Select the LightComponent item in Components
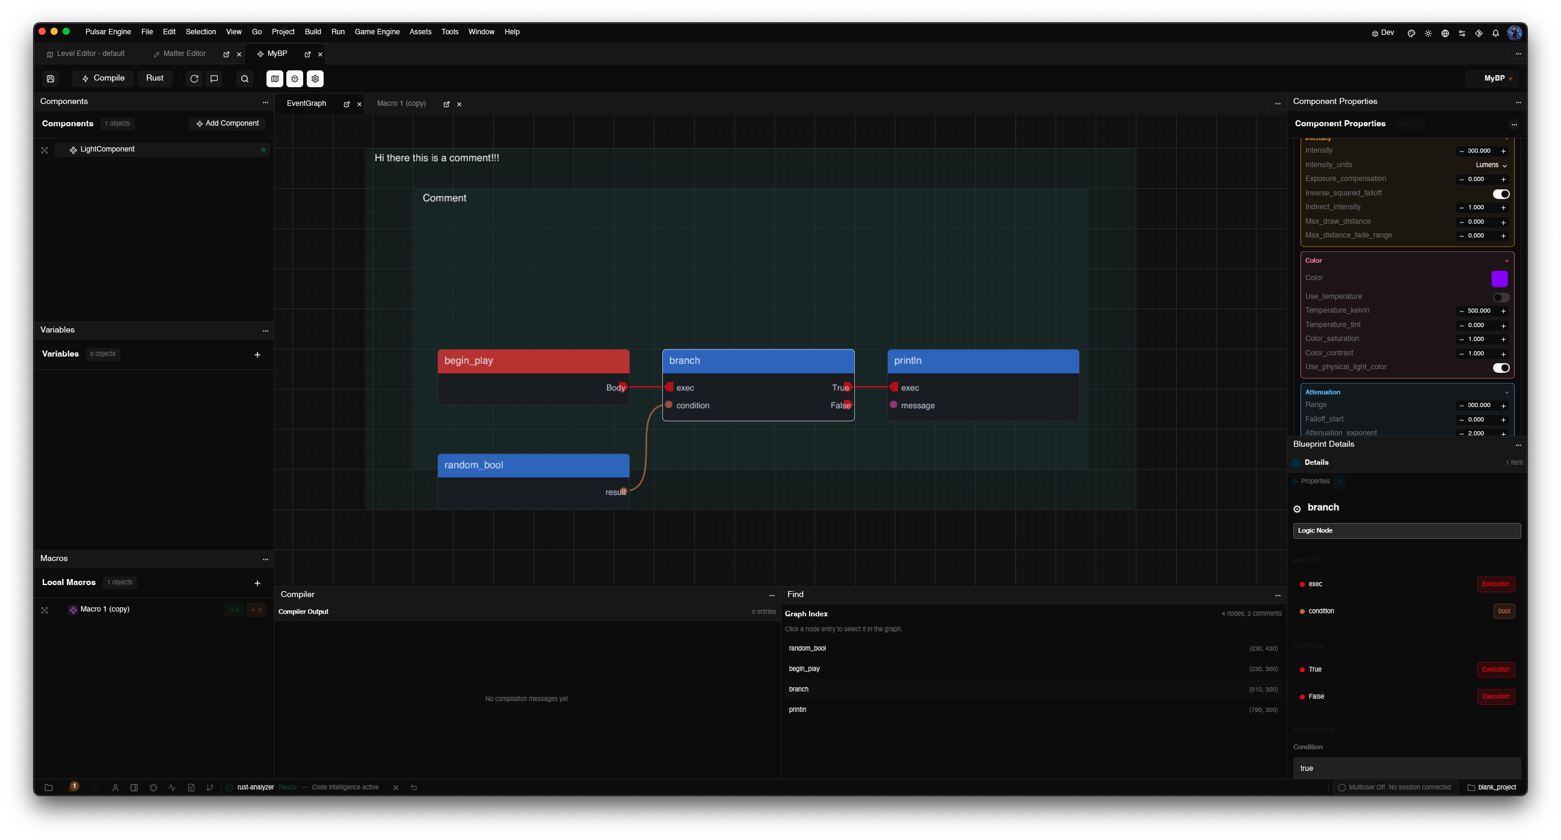 (x=161, y=150)
